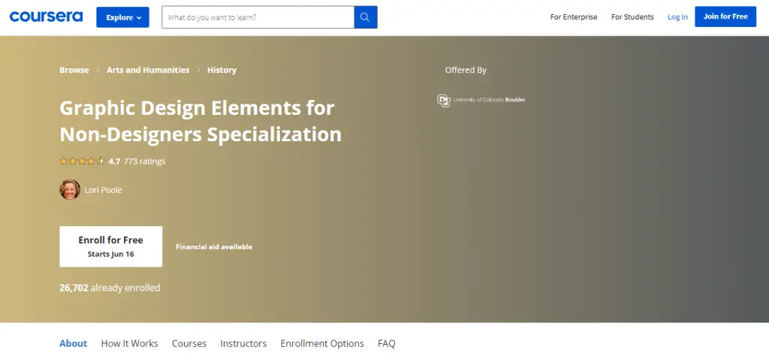The width and height of the screenshot is (769, 356).
Task: Open the Arts and Humanities breadcrumb
Action: tap(148, 70)
